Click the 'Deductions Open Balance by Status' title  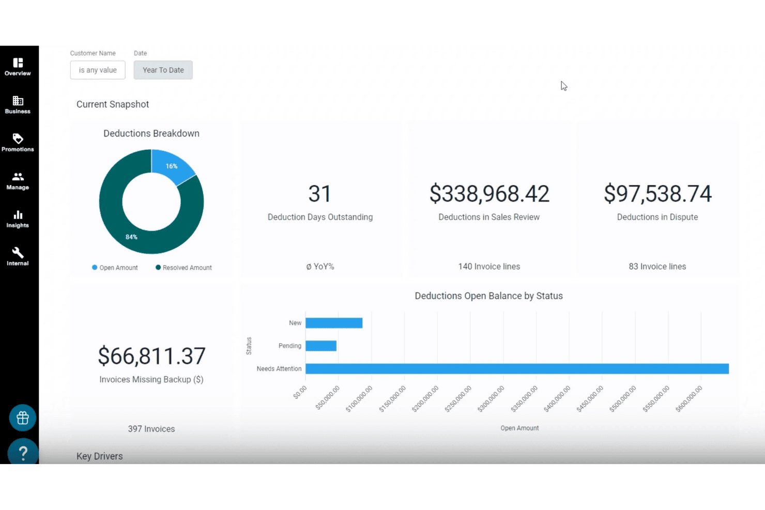[489, 296]
